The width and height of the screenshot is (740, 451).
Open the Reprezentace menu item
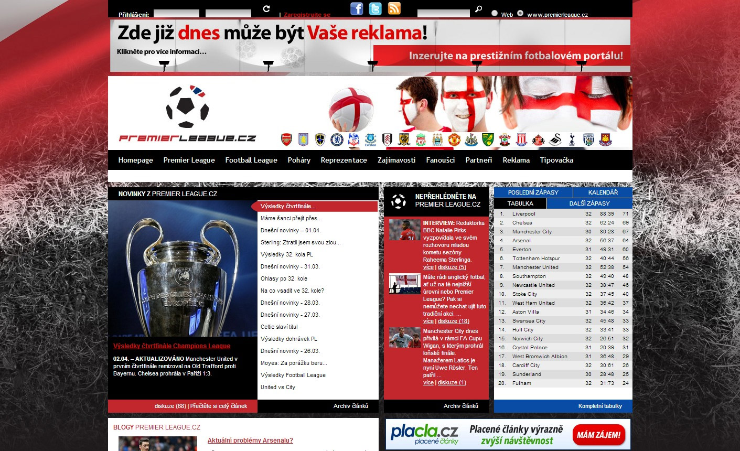pos(344,160)
